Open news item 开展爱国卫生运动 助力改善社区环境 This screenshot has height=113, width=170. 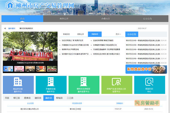(x=75, y=45)
